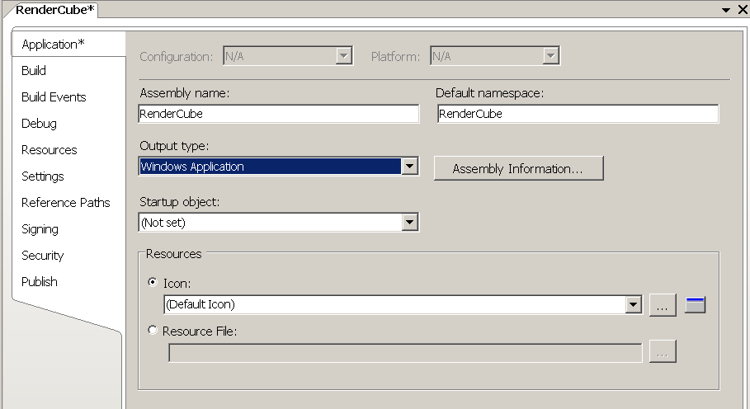
Task: Open the Reference Paths tab
Action: coord(65,203)
